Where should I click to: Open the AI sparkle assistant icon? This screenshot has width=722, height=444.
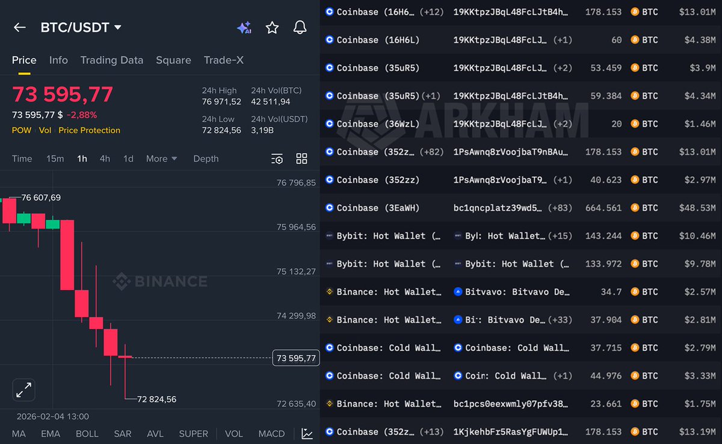pos(244,28)
